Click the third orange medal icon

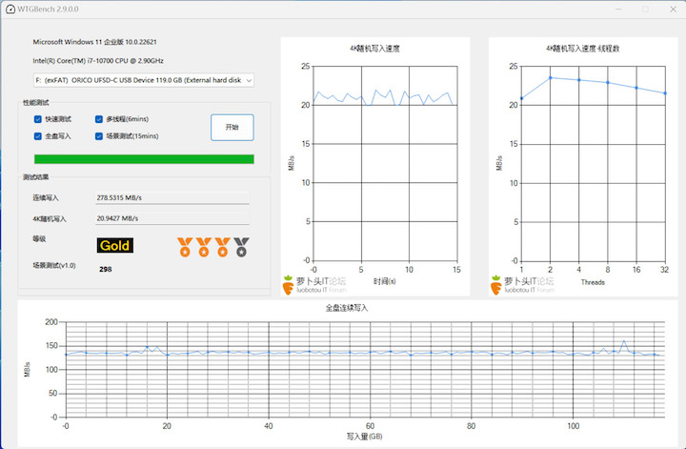[x=222, y=247]
